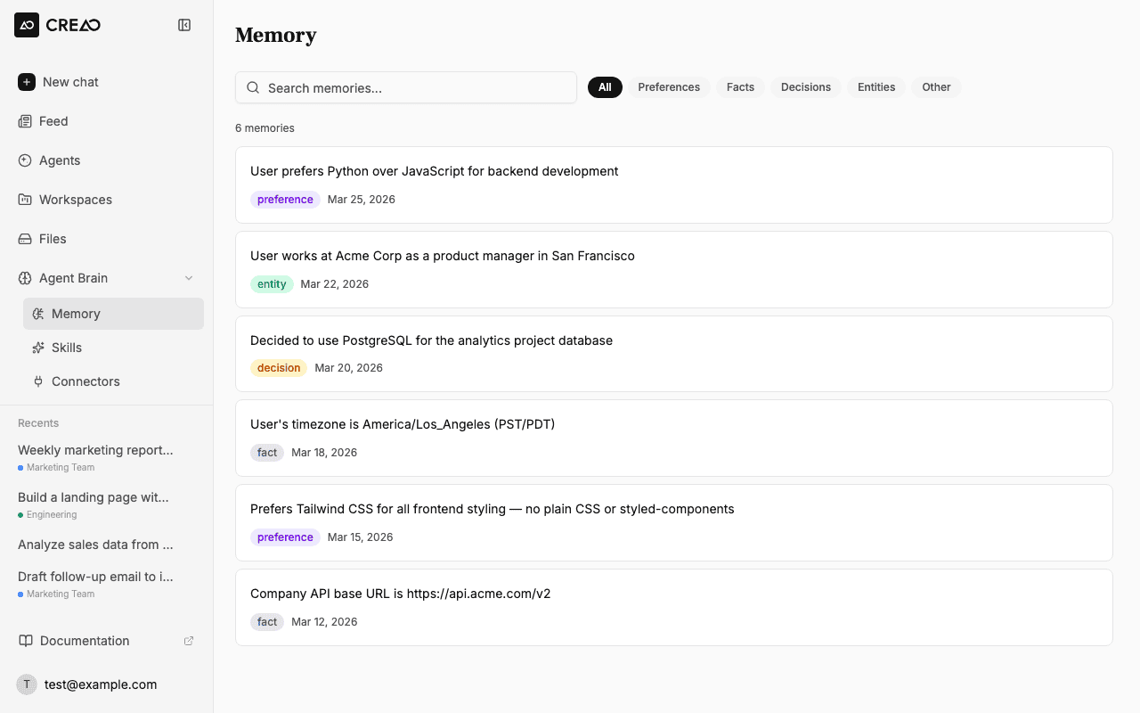
Task: Click the Agent Brain icon
Action: tap(25, 278)
